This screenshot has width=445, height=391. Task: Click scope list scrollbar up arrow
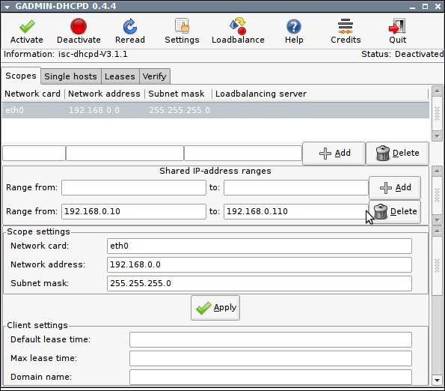(x=437, y=91)
